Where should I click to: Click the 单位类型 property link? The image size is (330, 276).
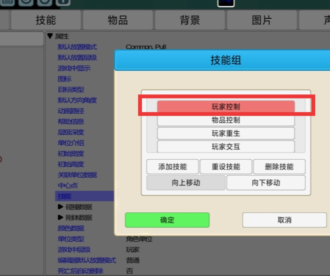click(71, 239)
